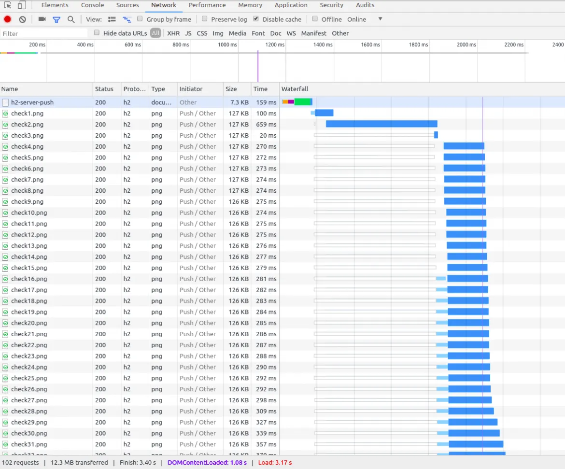Screen dimensions: 565x469
Task: Clear the network log with the clear icon
Action: (22, 19)
